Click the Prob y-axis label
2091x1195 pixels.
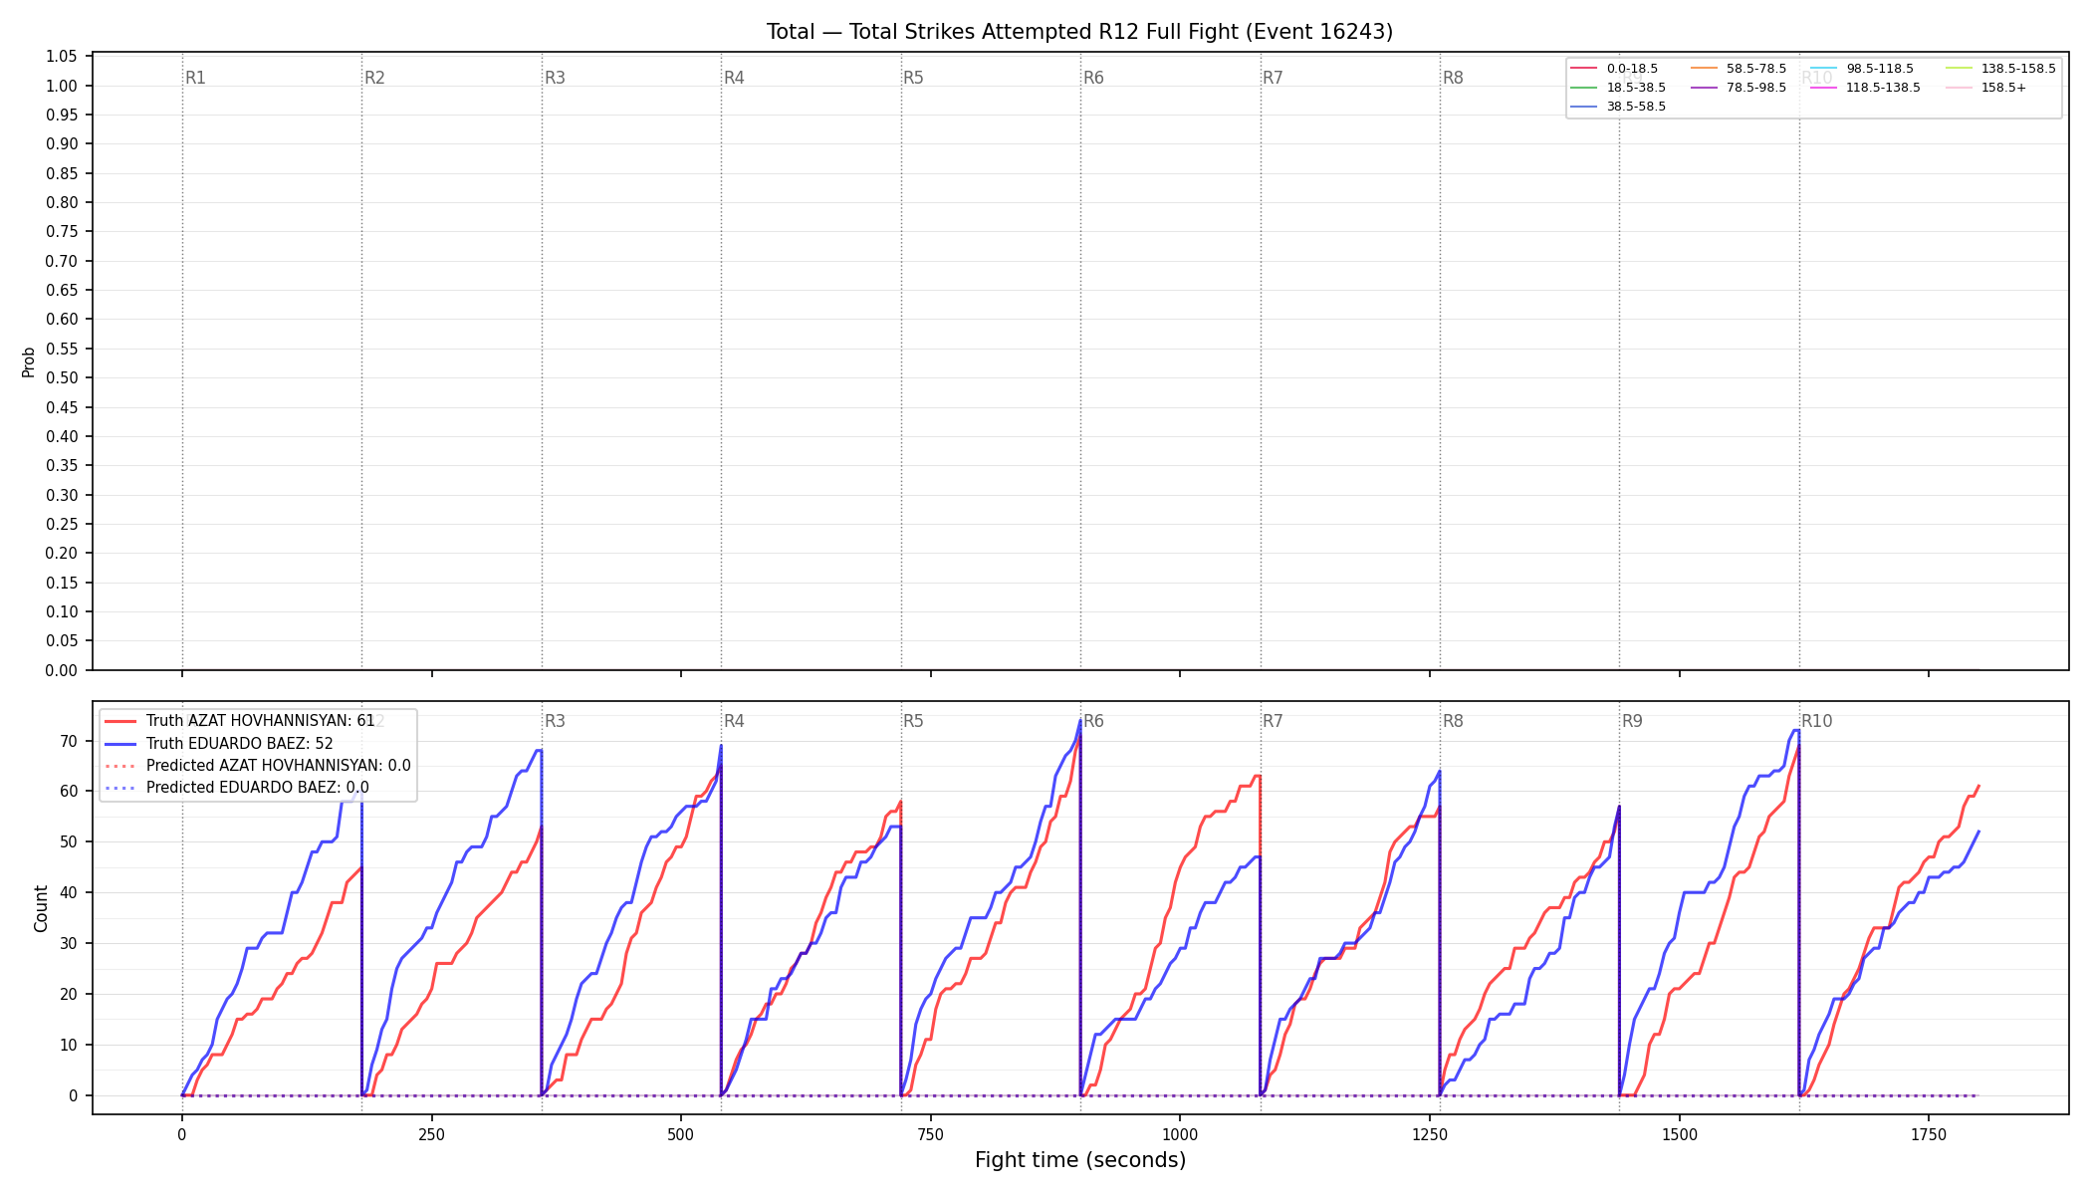click(x=29, y=361)
